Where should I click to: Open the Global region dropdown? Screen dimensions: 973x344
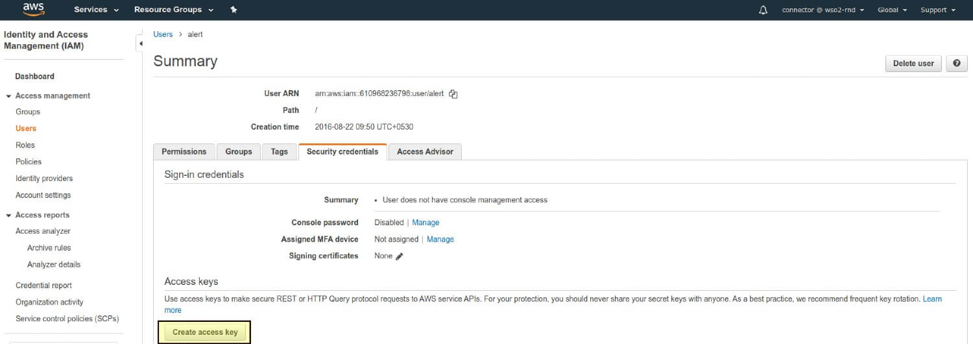coord(892,10)
